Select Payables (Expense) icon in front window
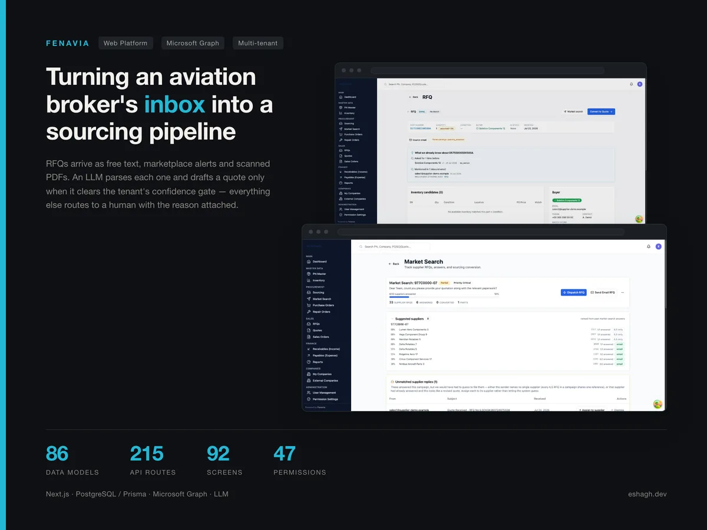Screen dimensions: 707x530 click(x=309, y=356)
